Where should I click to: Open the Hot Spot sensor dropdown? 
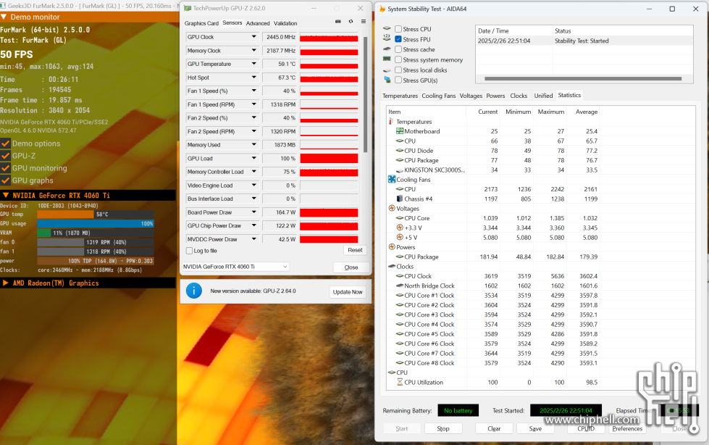click(x=253, y=78)
